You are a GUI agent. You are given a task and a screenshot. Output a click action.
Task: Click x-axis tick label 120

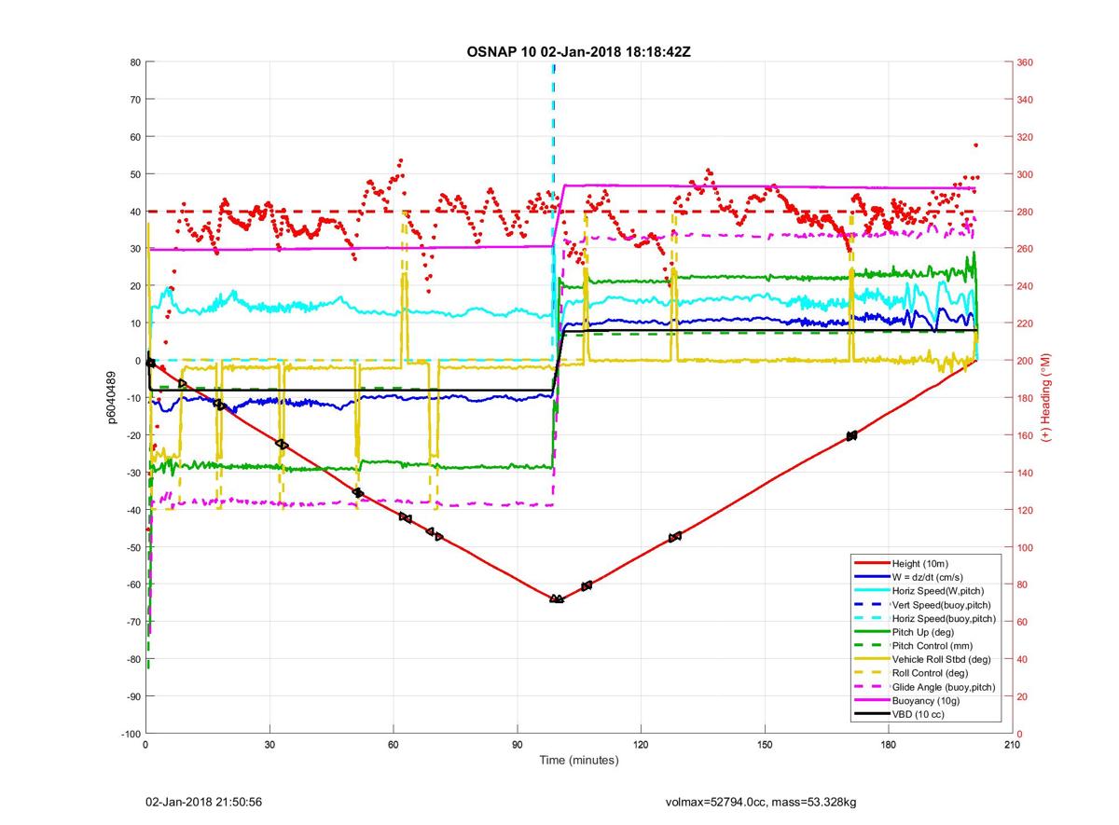click(x=641, y=745)
